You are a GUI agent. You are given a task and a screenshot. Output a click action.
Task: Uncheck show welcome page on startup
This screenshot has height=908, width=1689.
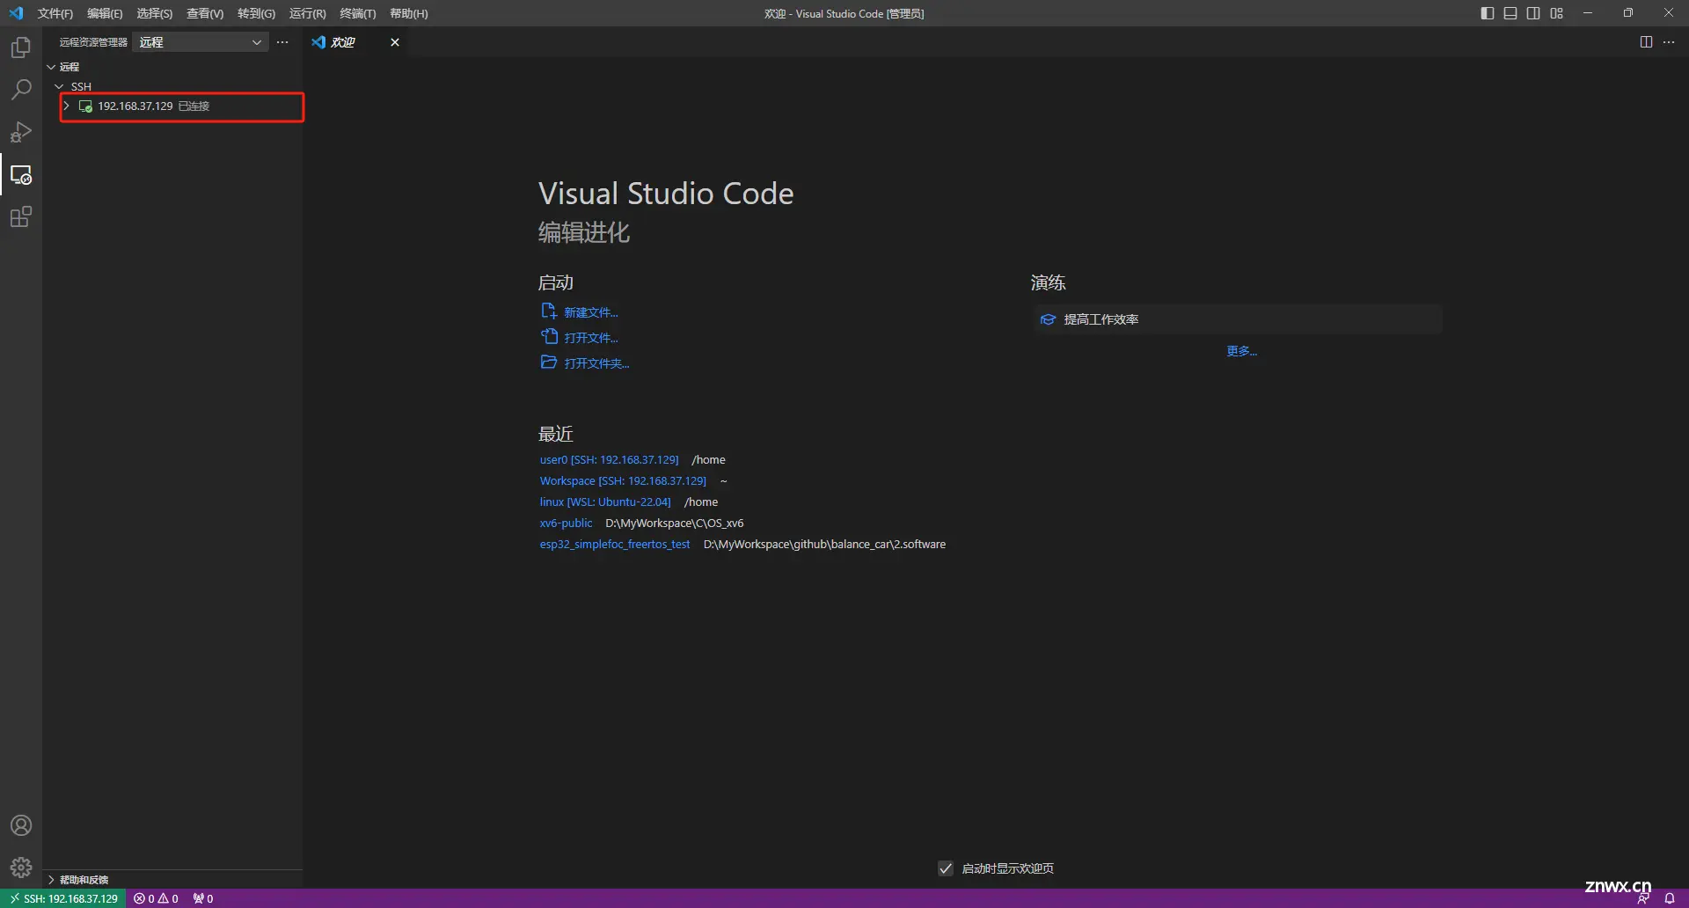pyautogui.click(x=946, y=868)
